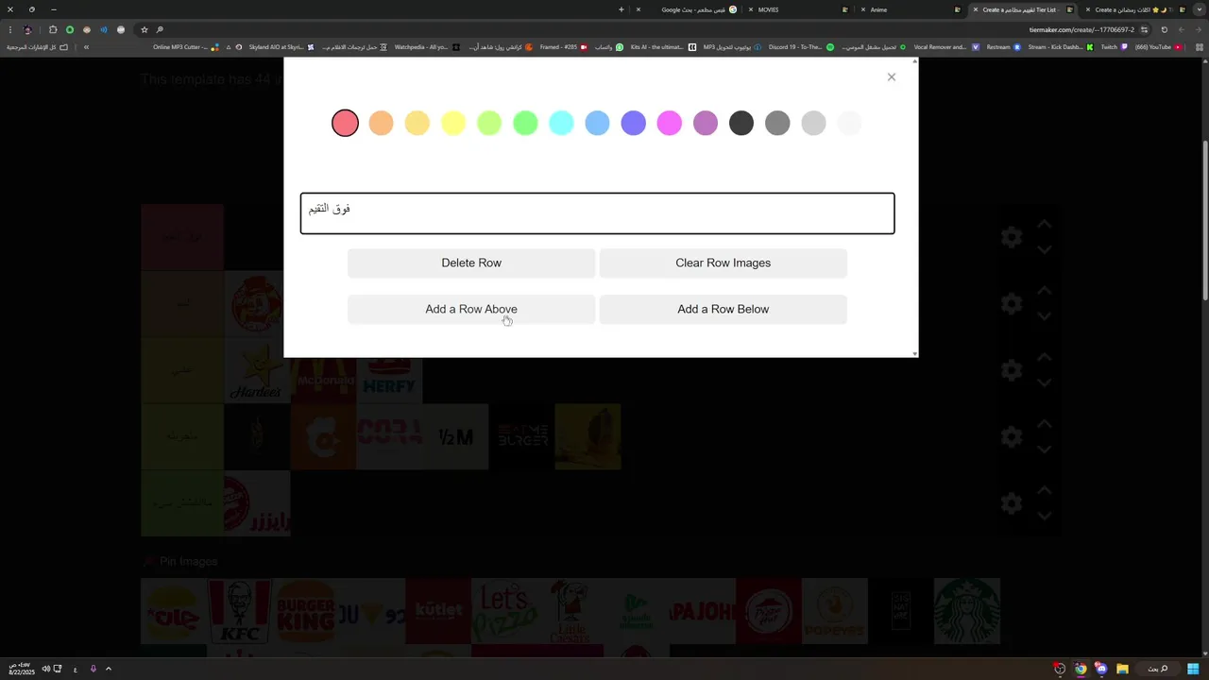Open Stream - Kick Dashboard bookmark

click(x=1061, y=47)
